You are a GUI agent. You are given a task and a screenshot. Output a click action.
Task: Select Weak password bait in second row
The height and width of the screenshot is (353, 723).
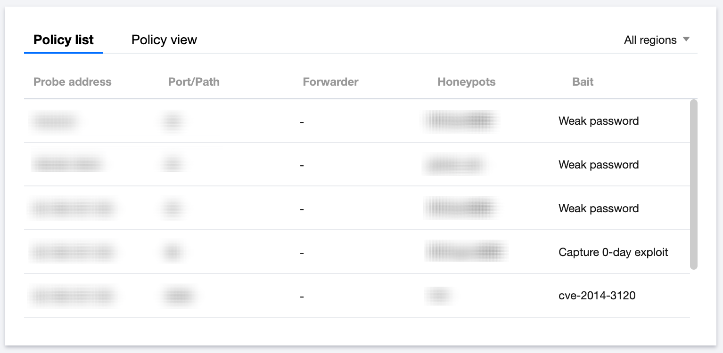coord(599,165)
